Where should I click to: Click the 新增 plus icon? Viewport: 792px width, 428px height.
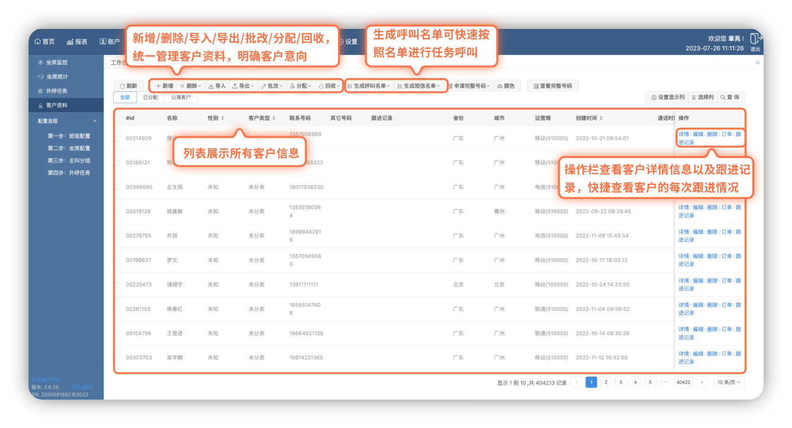159,86
